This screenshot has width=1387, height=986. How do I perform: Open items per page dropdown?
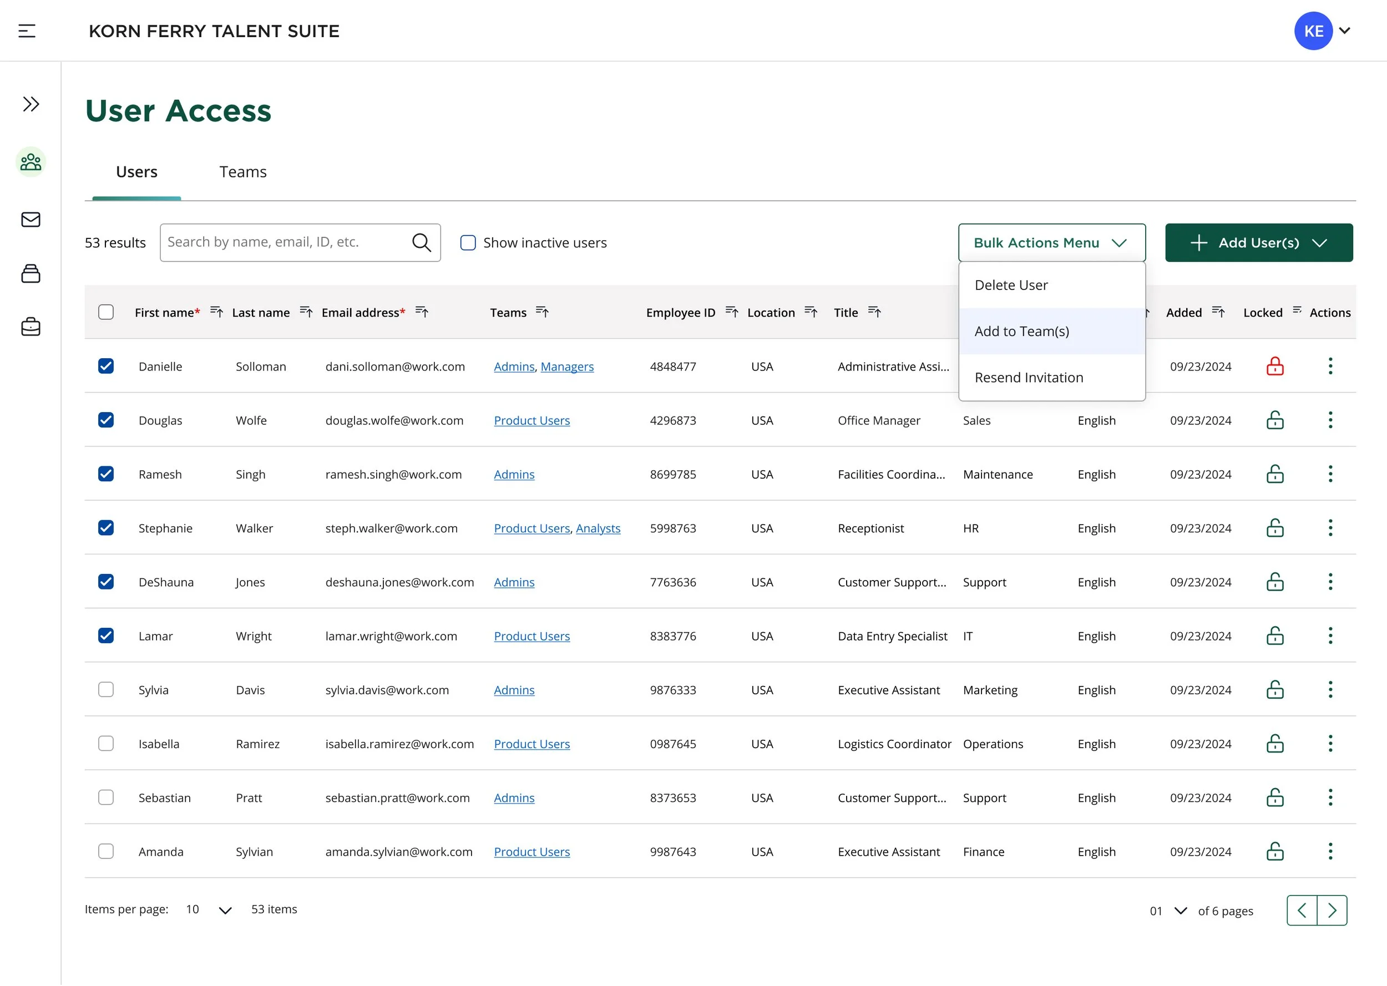210,909
